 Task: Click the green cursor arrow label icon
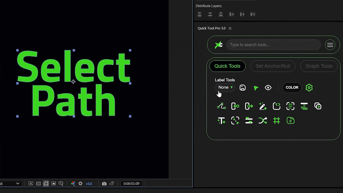(x=256, y=88)
